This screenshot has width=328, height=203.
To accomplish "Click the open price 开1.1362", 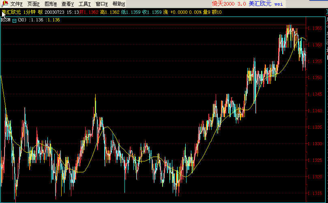I will (x=89, y=12).
